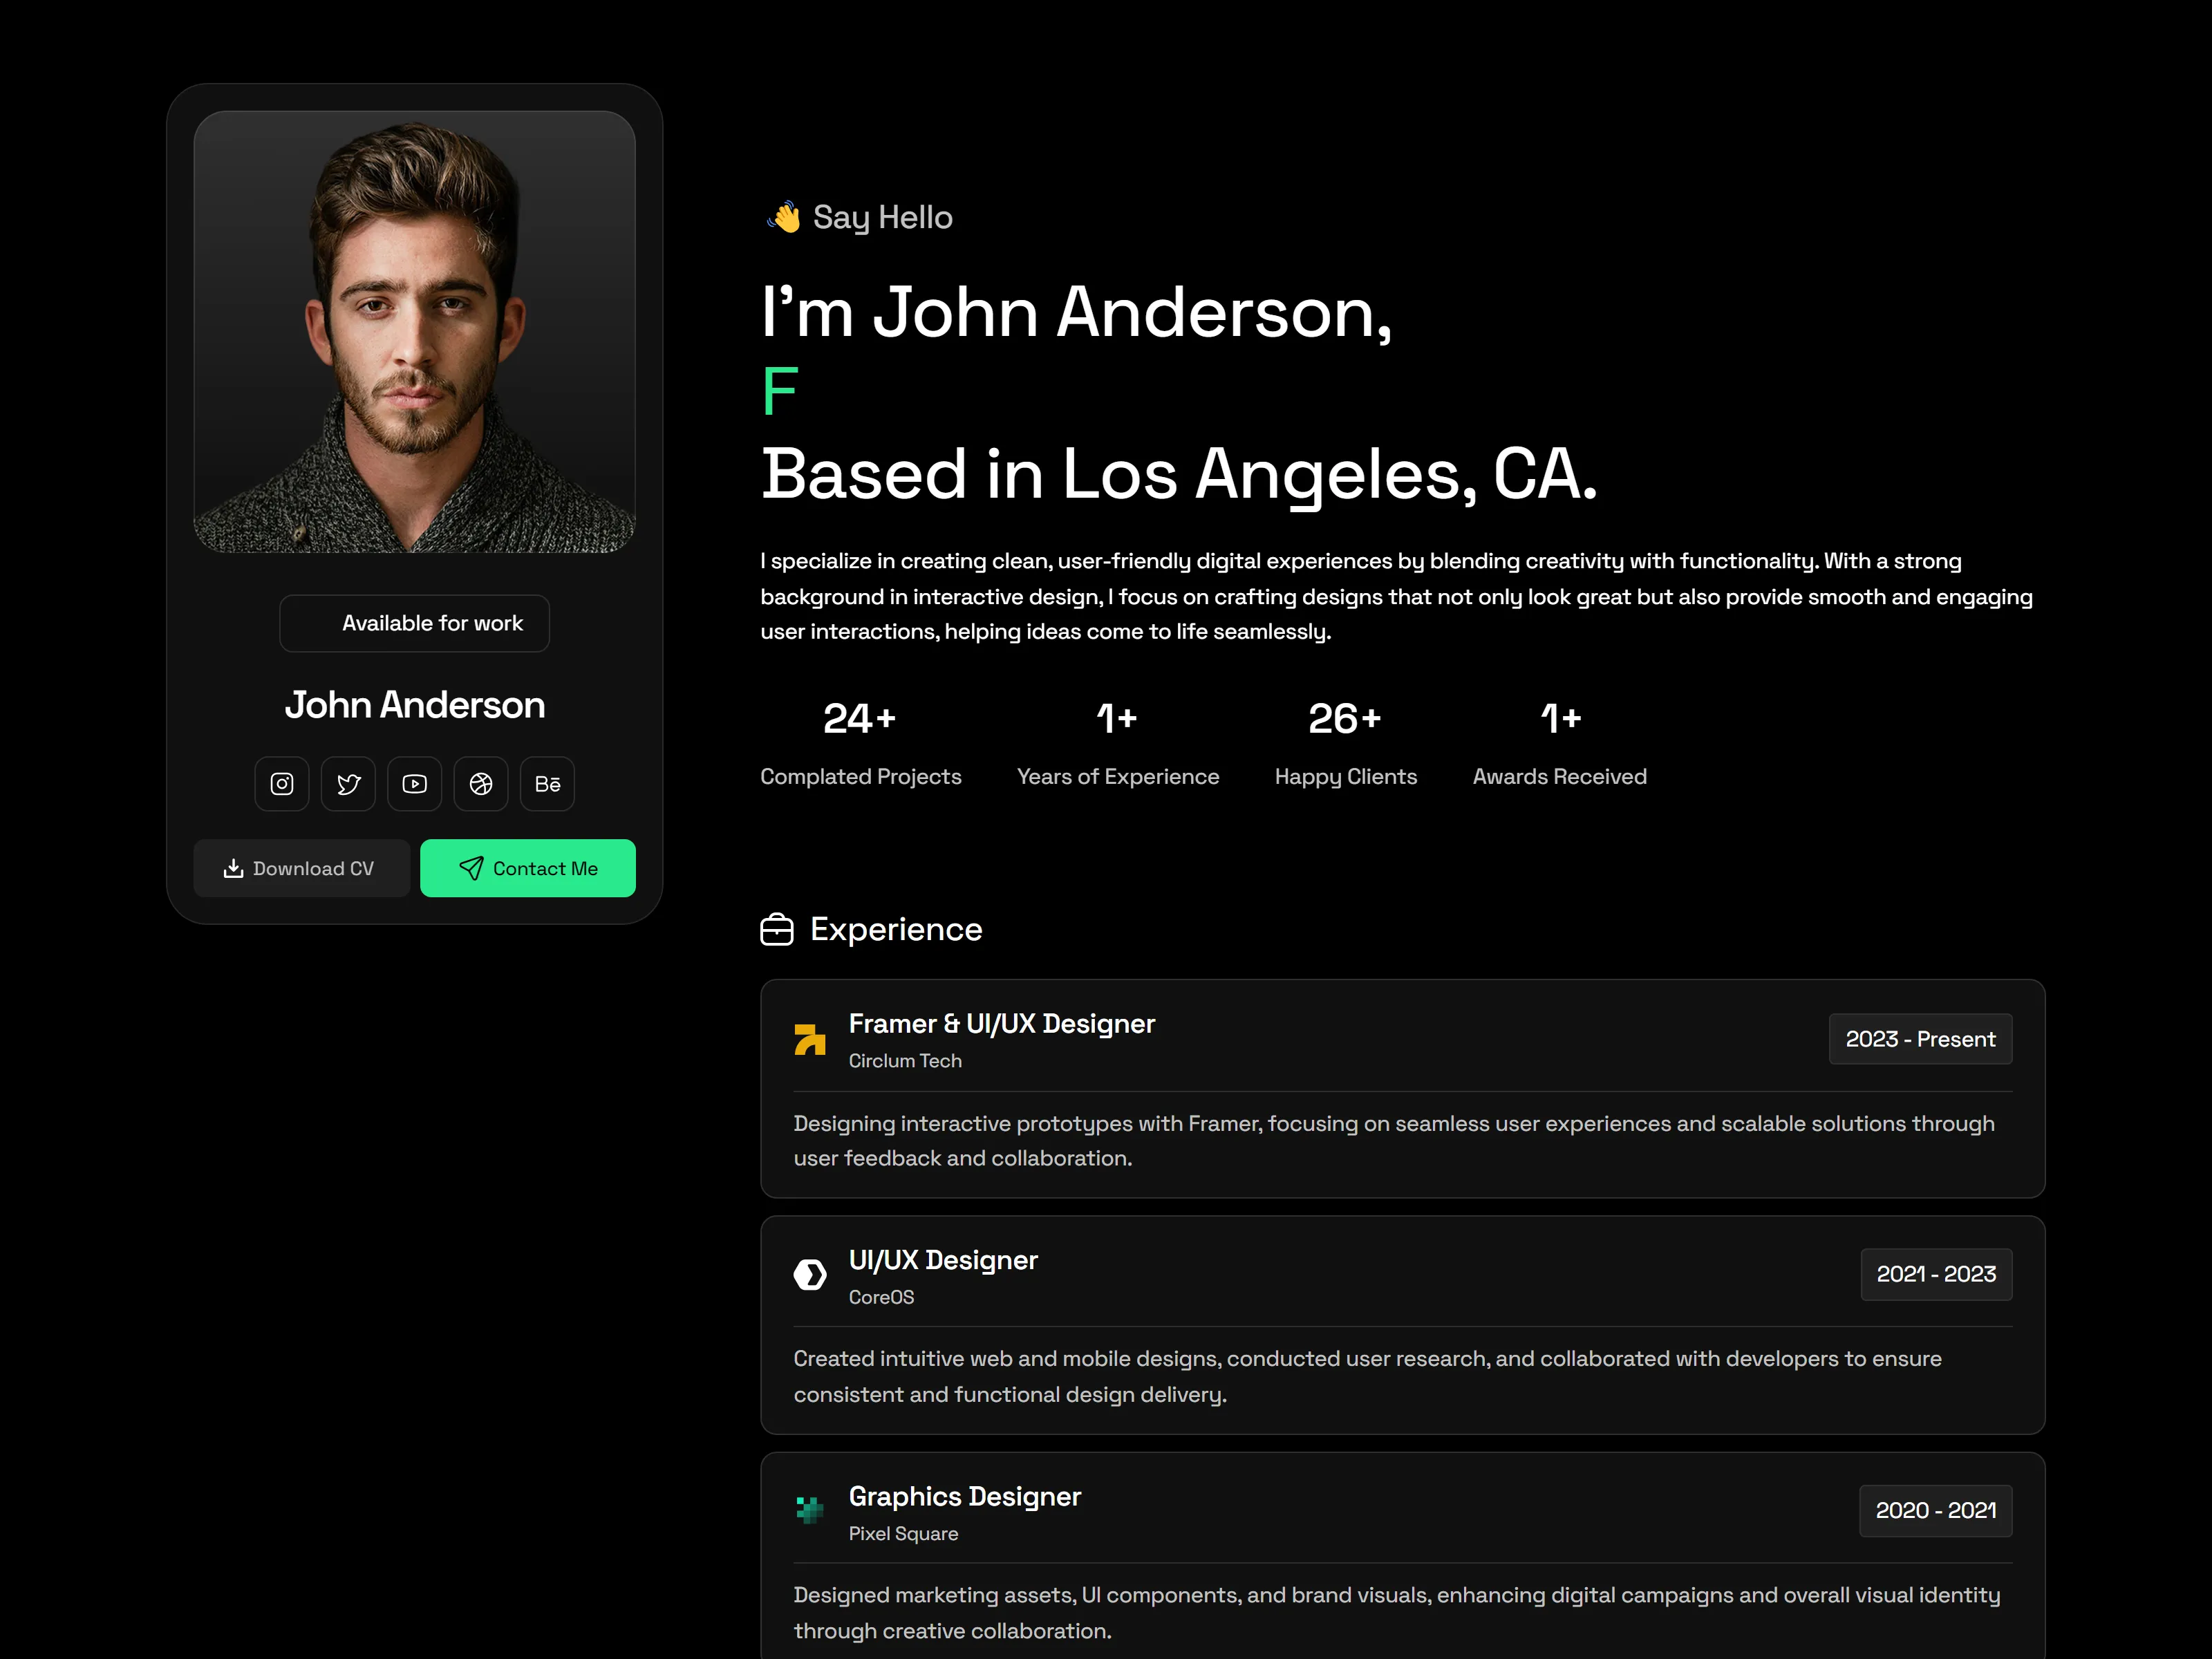The height and width of the screenshot is (1659, 2212).
Task: Click the Complated Projects label
Action: [x=860, y=777]
